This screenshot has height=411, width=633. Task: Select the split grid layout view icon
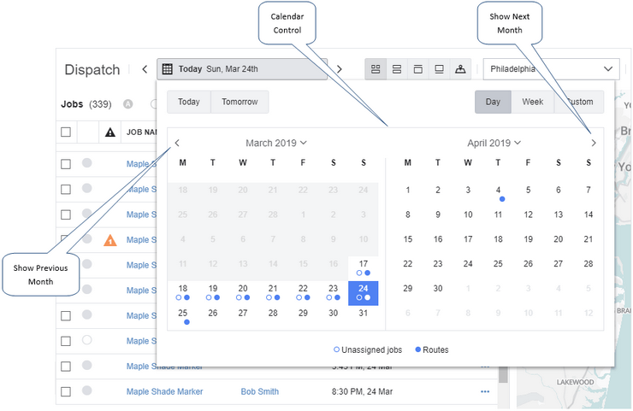click(375, 69)
